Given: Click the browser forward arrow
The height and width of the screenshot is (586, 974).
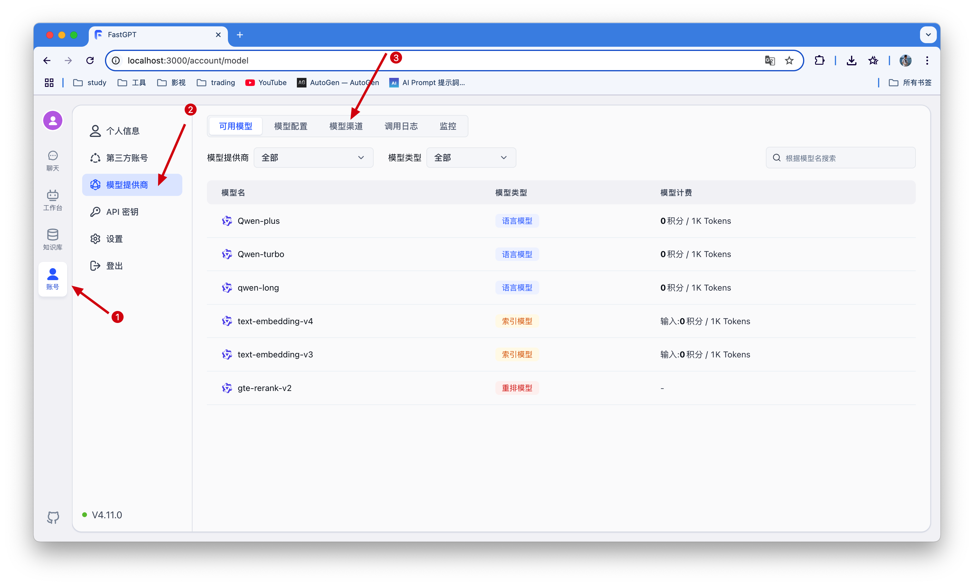Looking at the screenshot, I should pyautogui.click(x=68, y=61).
